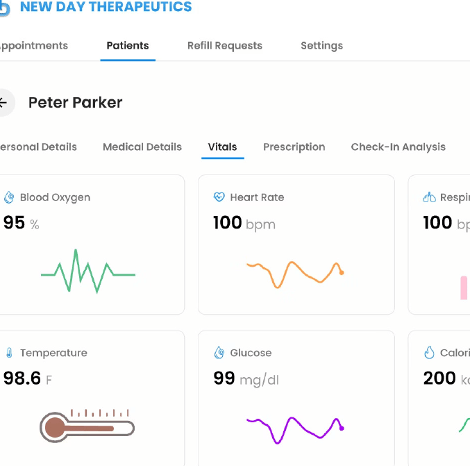
Task: Click the Temperature thermometer icon
Action: 9,353
